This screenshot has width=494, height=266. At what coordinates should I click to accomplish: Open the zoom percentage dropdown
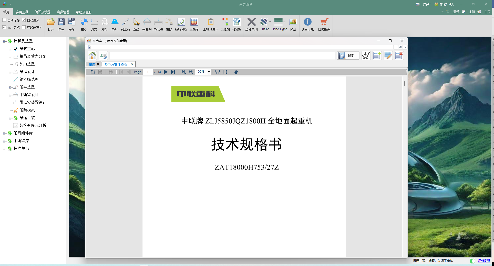pyautogui.click(x=209, y=72)
